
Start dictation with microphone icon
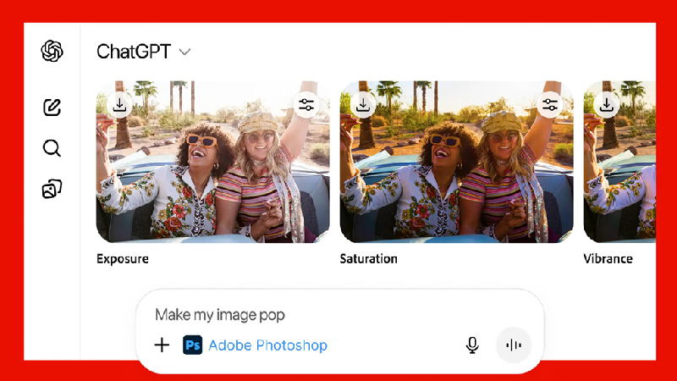coord(472,345)
